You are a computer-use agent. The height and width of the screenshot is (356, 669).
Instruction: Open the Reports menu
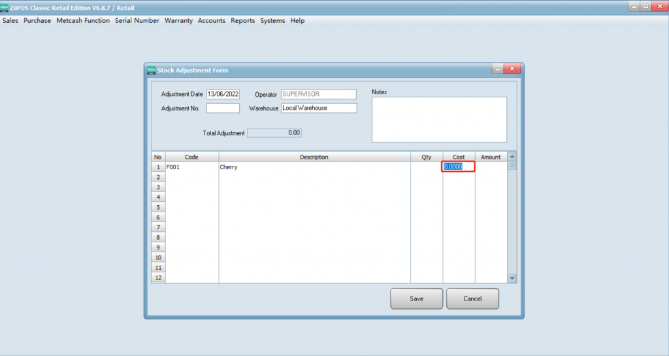pyautogui.click(x=242, y=20)
